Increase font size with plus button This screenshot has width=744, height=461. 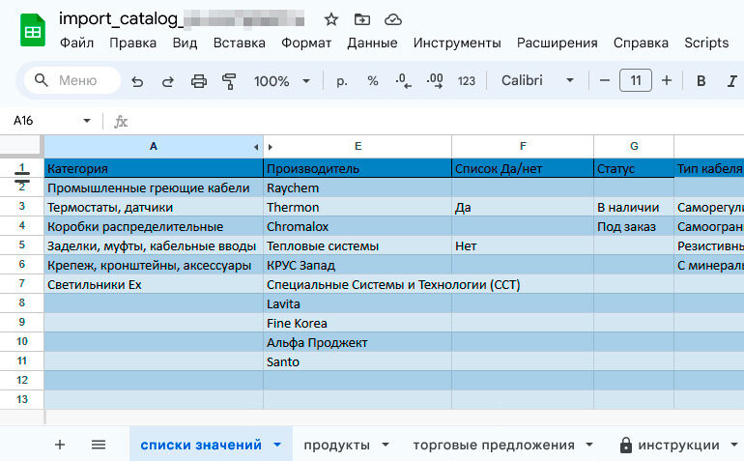tap(667, 81)
